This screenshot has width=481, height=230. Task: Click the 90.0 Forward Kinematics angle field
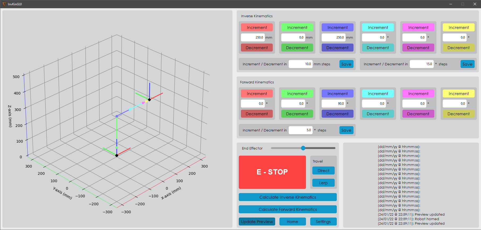click(333, 104)
